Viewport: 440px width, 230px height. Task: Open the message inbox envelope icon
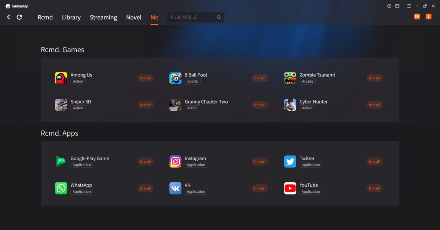coord(397,6)
